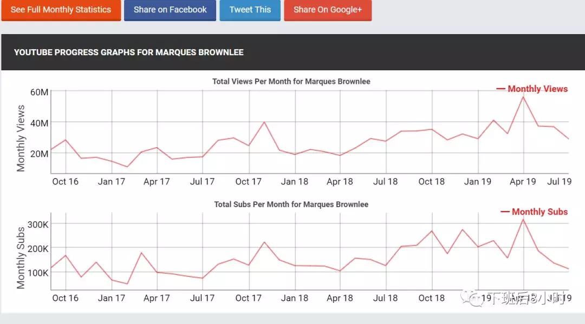The height and width of the screenshot is (324, 585).
Task: Click the YouTube Progress Graphs header text
Action: [129, 52]
